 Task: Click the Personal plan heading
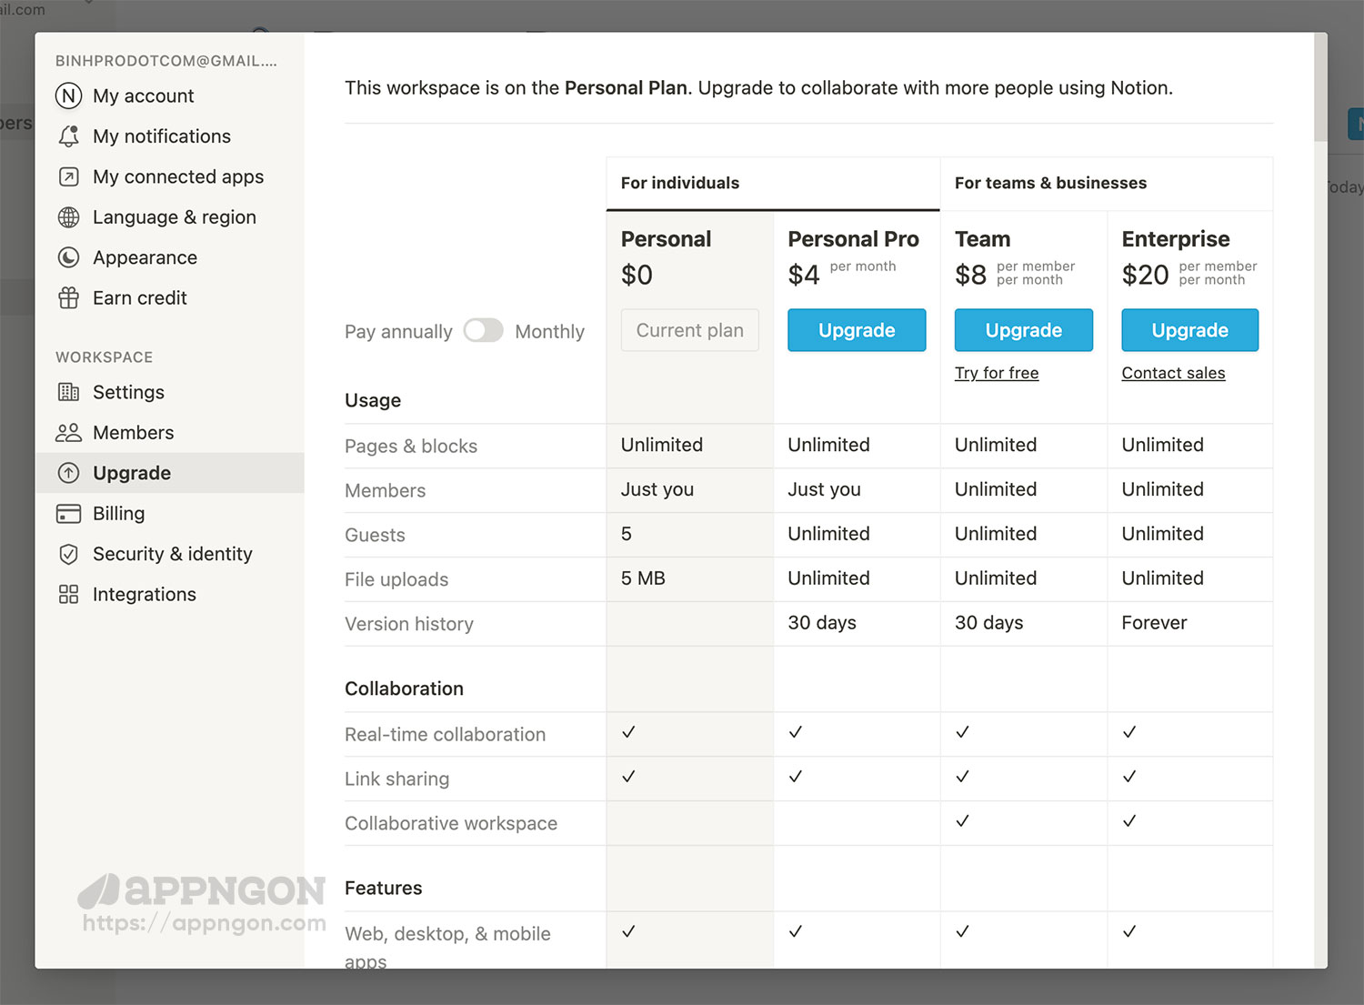click(666, 239)
